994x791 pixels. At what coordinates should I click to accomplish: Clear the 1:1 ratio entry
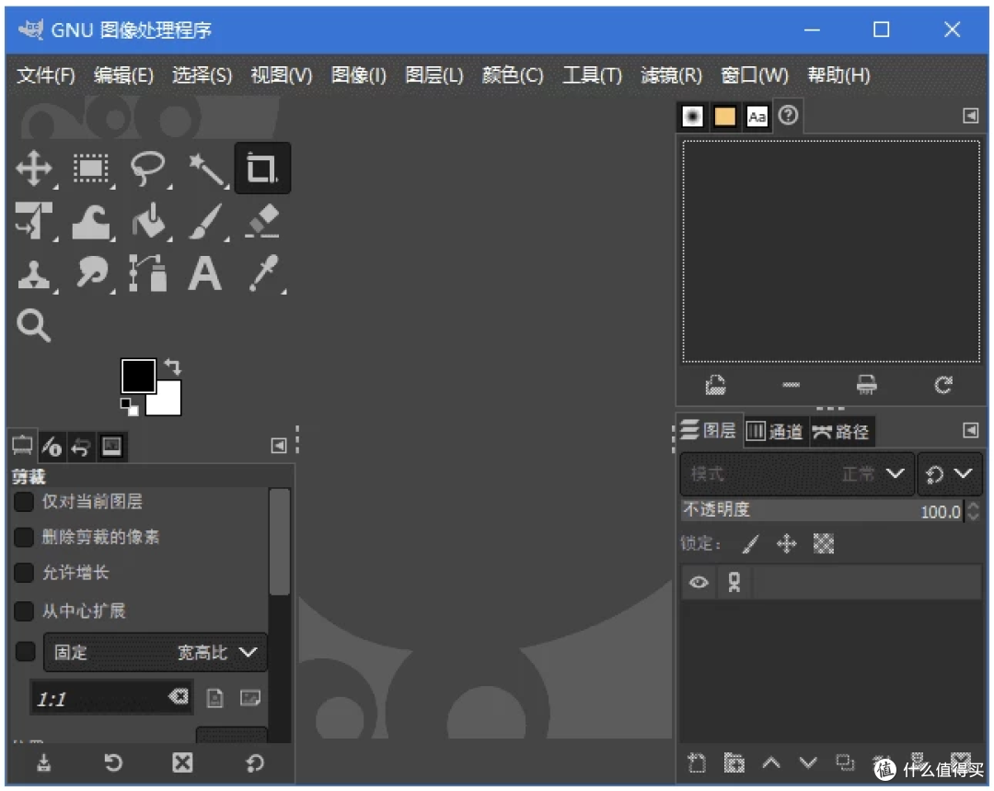[179, 697]
